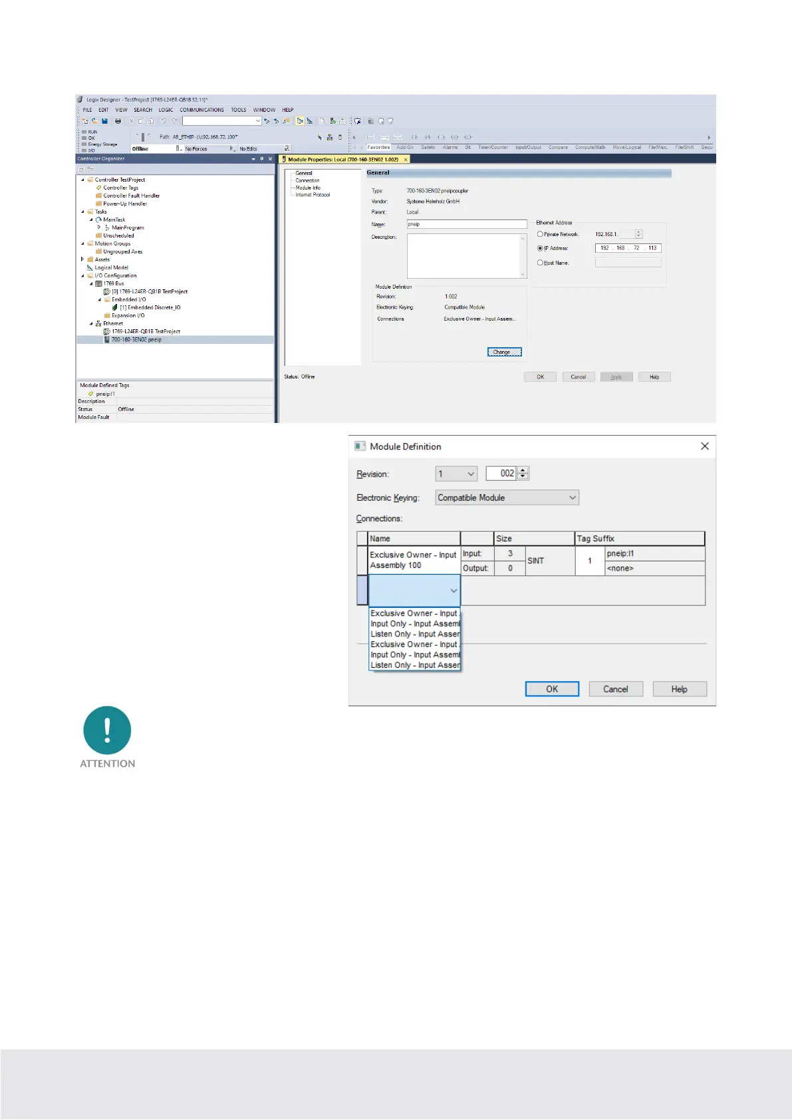Open the empty connection name dropdown arrow

point(454,591)
